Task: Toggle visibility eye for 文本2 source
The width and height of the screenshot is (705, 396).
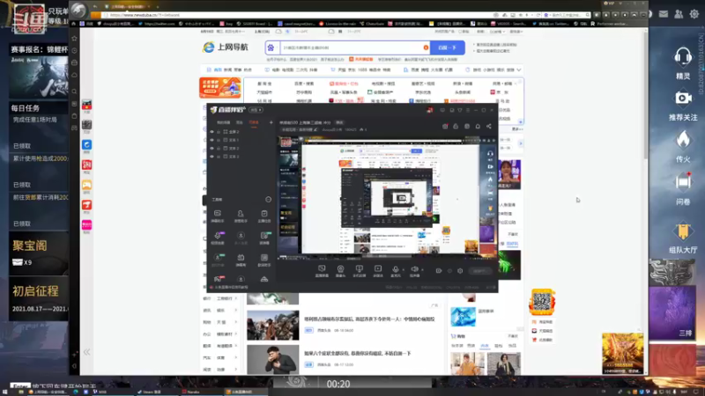Action: click(x=211, y=148)
